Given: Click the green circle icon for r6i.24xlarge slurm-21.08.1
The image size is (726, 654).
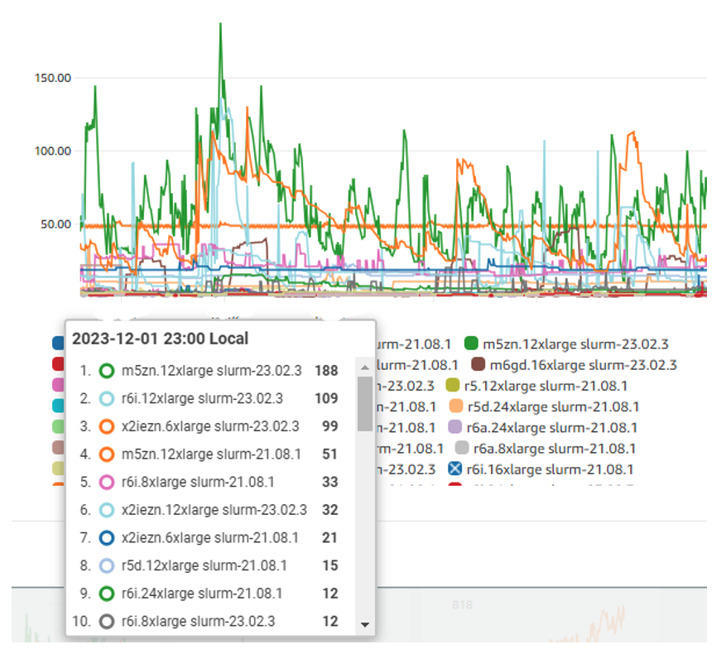Looking at the screenshot, I should point(106,594).
